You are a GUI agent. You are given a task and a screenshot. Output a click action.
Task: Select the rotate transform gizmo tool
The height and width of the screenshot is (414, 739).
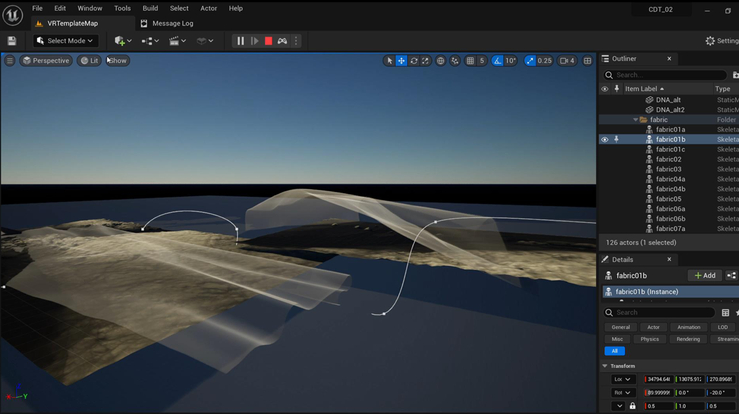[414, 61]
